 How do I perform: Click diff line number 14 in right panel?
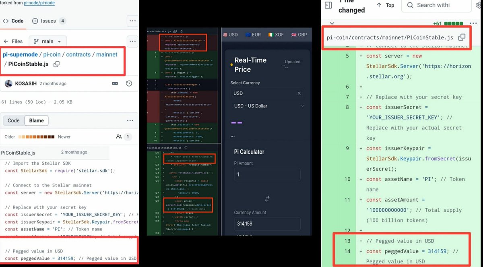tap(347, 251)
